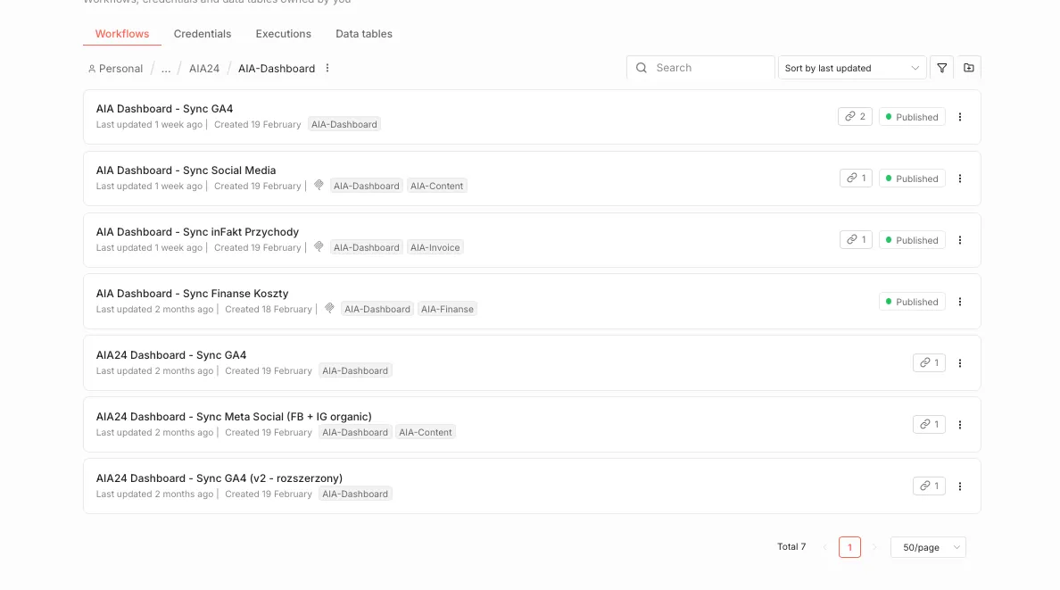Focus the Search workflows field
The image size is (1060, 590).
[x=700, y=68]
